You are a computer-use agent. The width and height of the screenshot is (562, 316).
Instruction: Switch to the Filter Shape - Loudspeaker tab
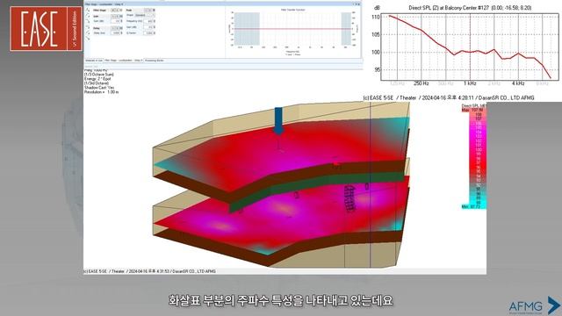click(123, 61)
